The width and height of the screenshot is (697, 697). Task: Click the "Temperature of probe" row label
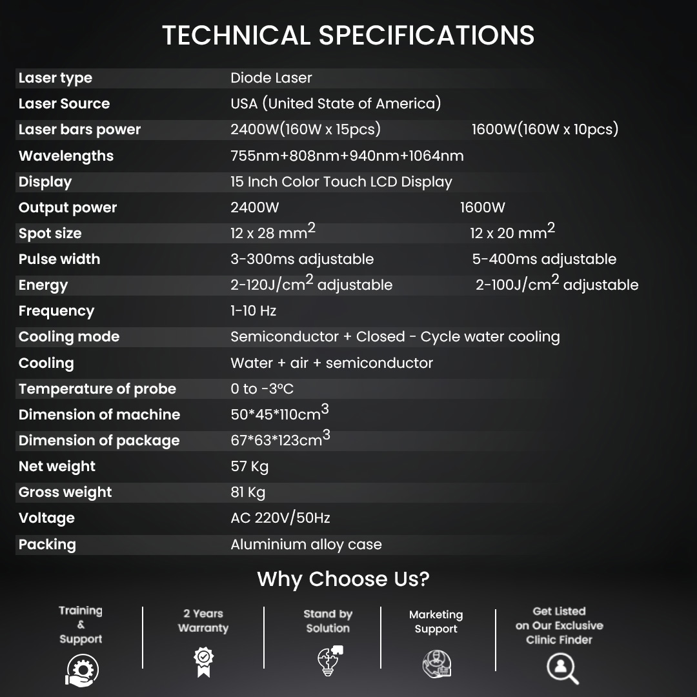click(x=97, y=389)
